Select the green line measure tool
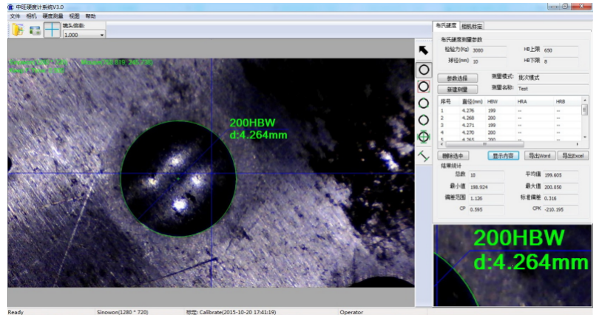599x315 pixels. (424, 155)
